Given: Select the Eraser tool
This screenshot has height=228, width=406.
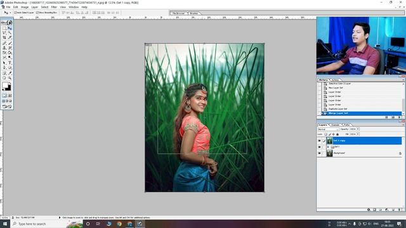Looking at the screenshot, I should click(x=4, y=53).
